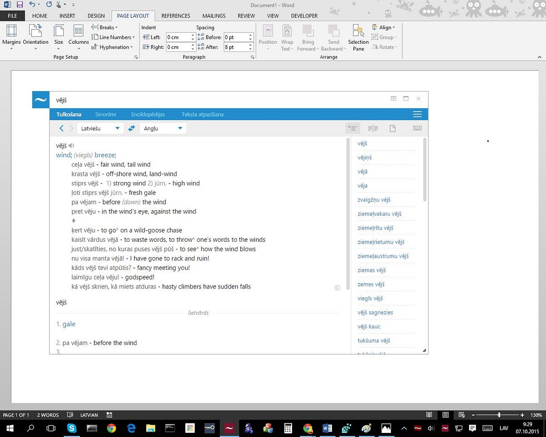This screenshot has width=546, height=437.
Task: Click the tilde logo of dictionary window
Action: 40,100
